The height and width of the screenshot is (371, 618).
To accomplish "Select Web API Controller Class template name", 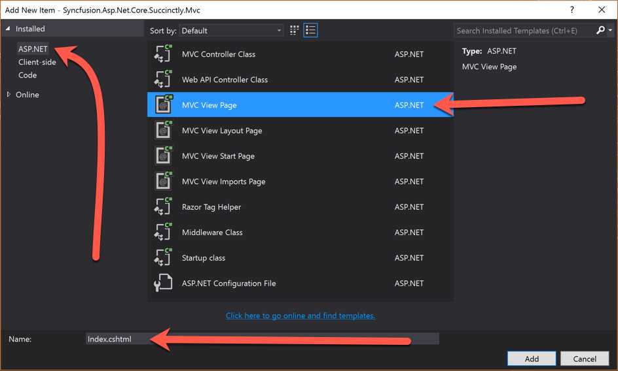I will 225,80.
